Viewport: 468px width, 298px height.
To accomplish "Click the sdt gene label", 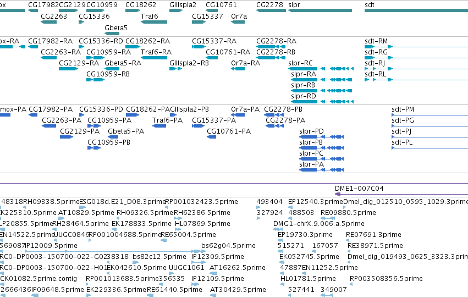I will click(x=369, y=5).
